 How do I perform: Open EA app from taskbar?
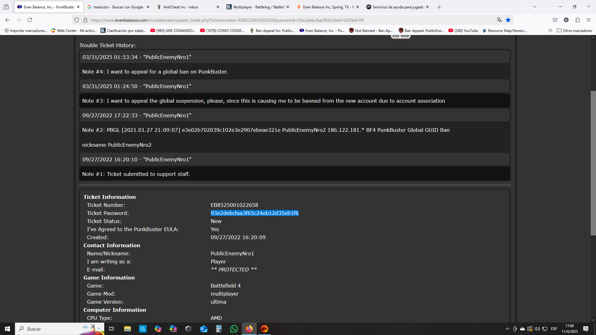coord(264,329)
